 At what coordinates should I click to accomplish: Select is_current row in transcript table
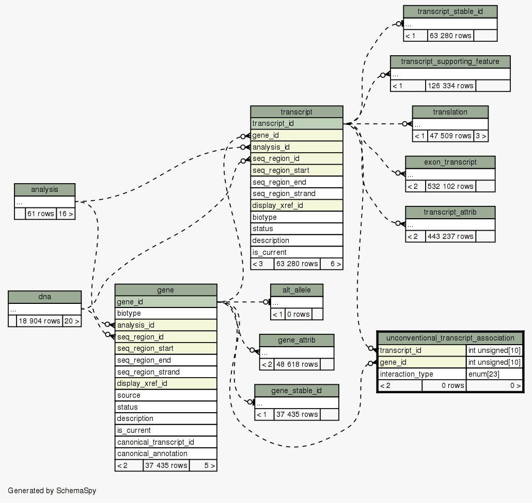click(296, 252)
